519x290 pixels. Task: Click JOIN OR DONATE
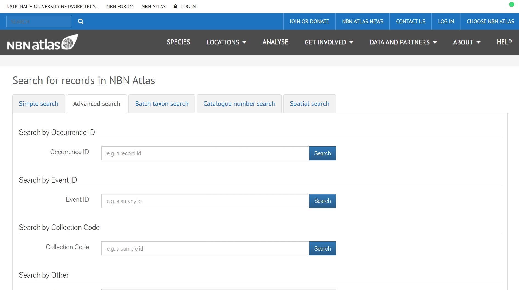[309, 21]
